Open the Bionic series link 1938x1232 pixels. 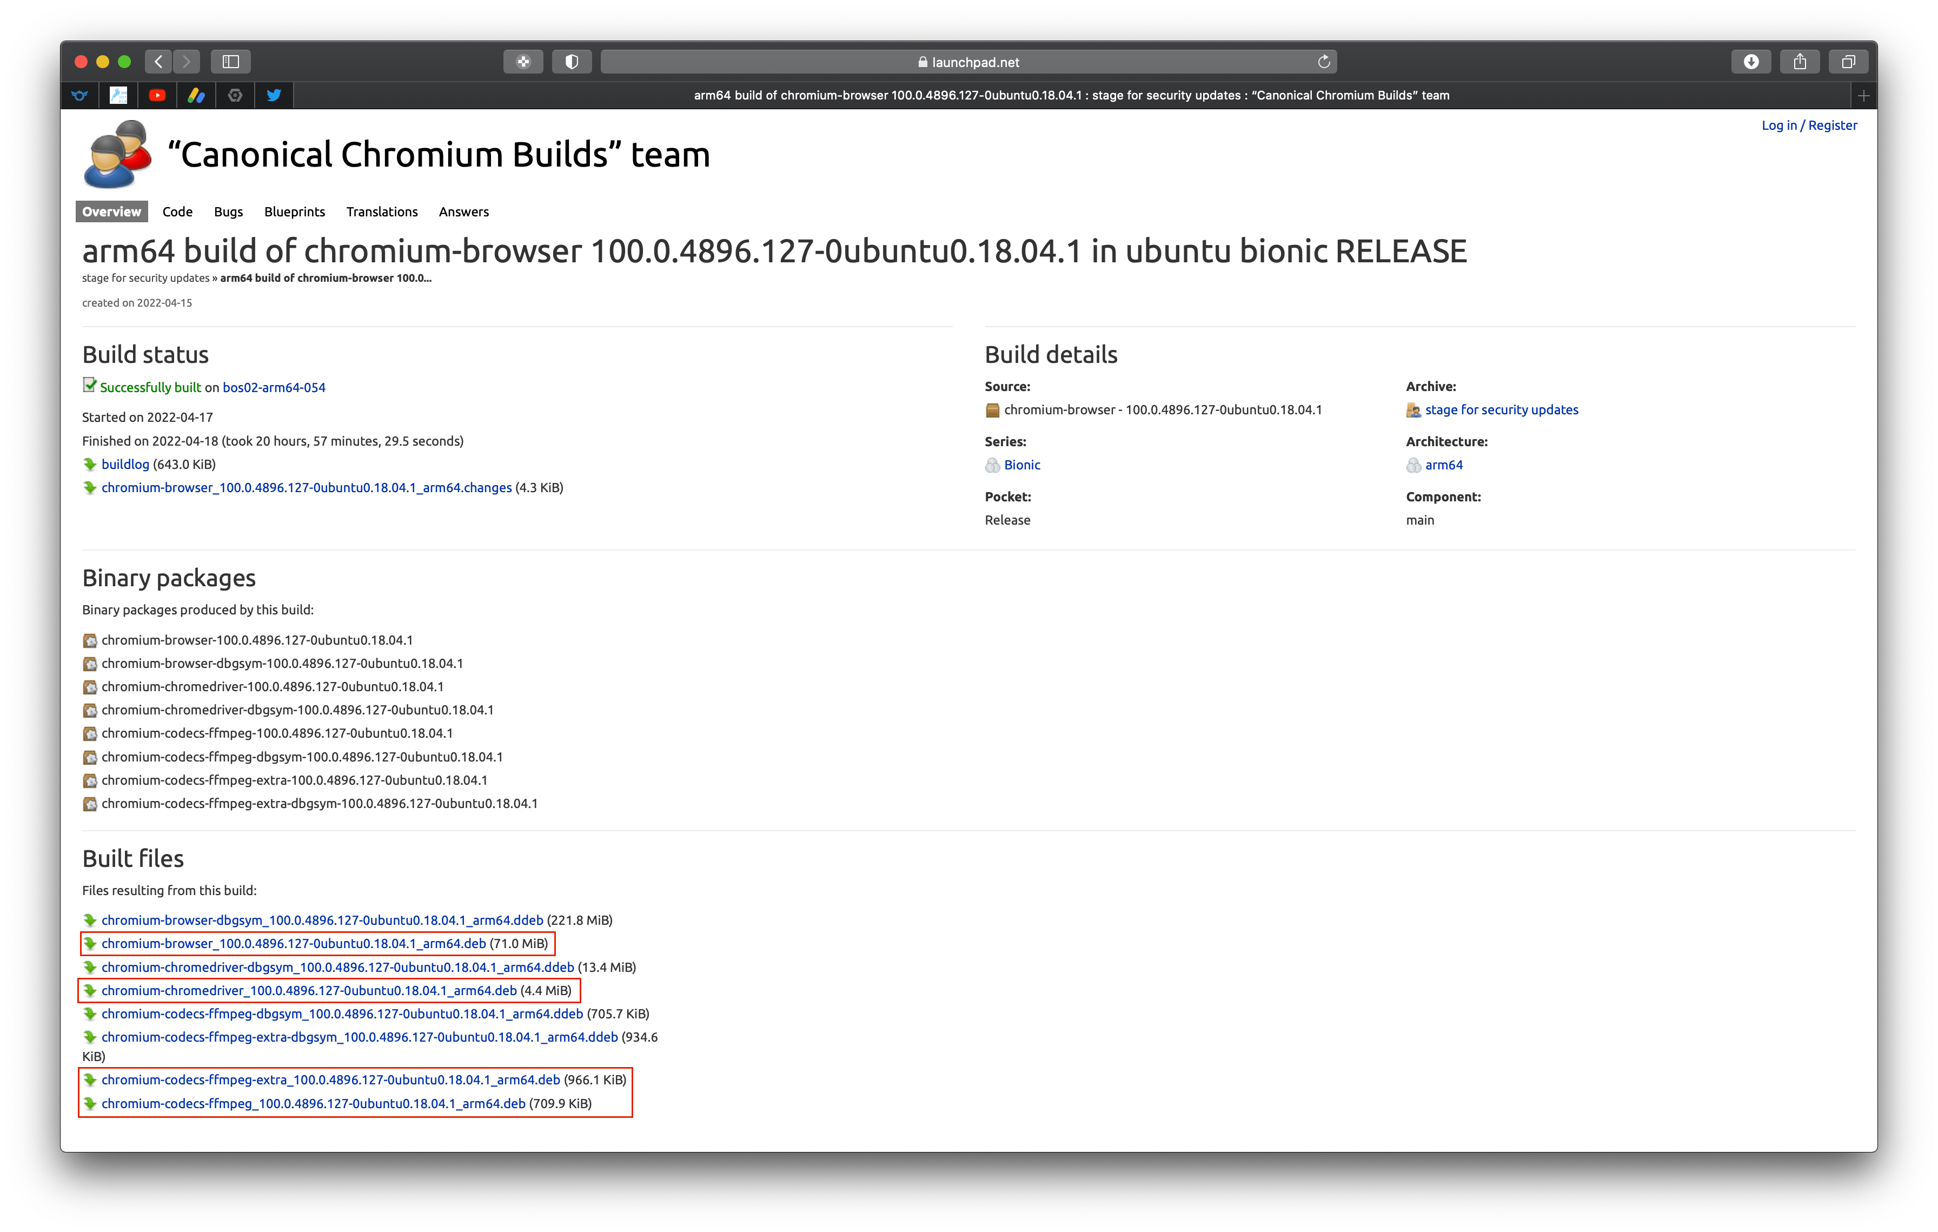(x=1022, y=465)
